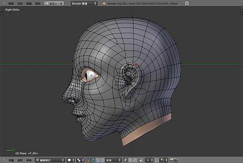
Task: Select the translate manipulator arrow icon
Action: (93, 160)
